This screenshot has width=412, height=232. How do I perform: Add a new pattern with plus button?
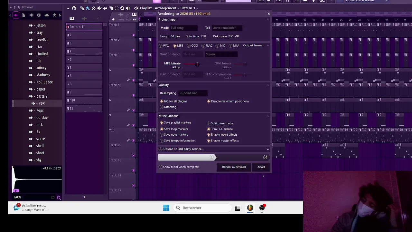(84, 197)
